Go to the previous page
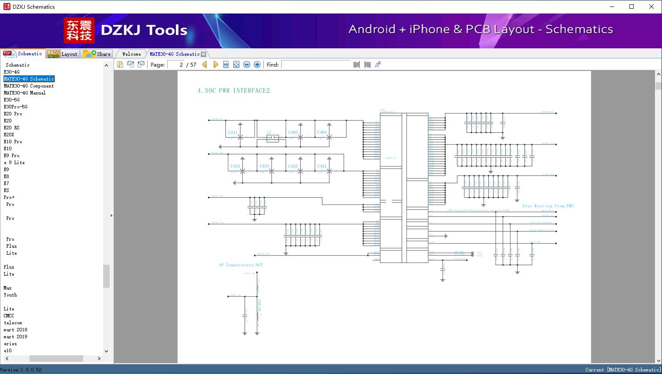 (205, 64)
